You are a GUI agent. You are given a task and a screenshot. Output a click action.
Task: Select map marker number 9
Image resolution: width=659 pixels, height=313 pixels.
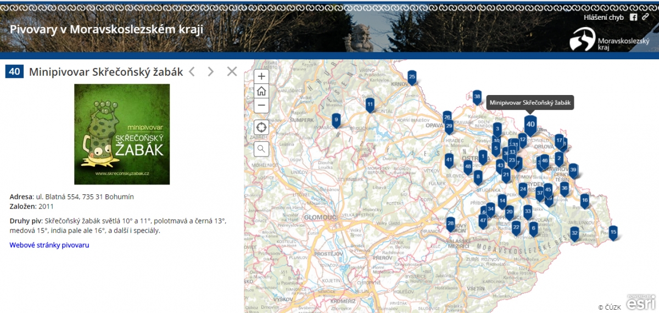(336, 119)
